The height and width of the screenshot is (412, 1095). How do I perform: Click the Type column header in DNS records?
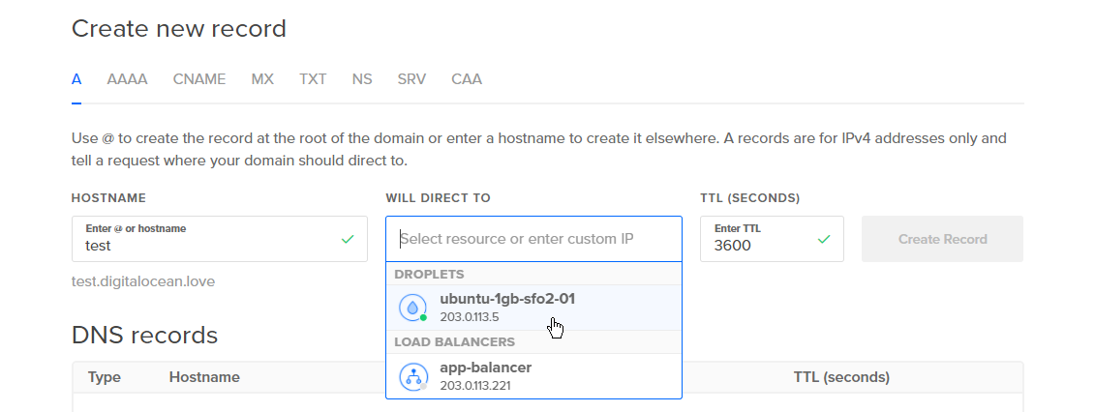pos(105,377)
